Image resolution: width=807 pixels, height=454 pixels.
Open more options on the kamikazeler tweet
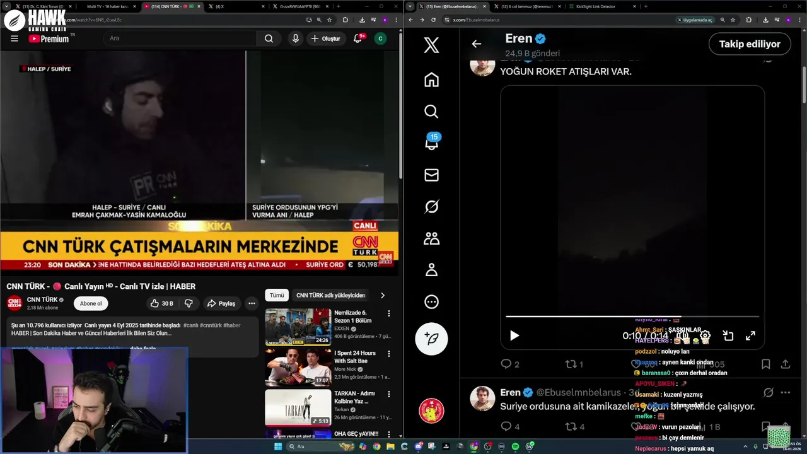point(786,392)
